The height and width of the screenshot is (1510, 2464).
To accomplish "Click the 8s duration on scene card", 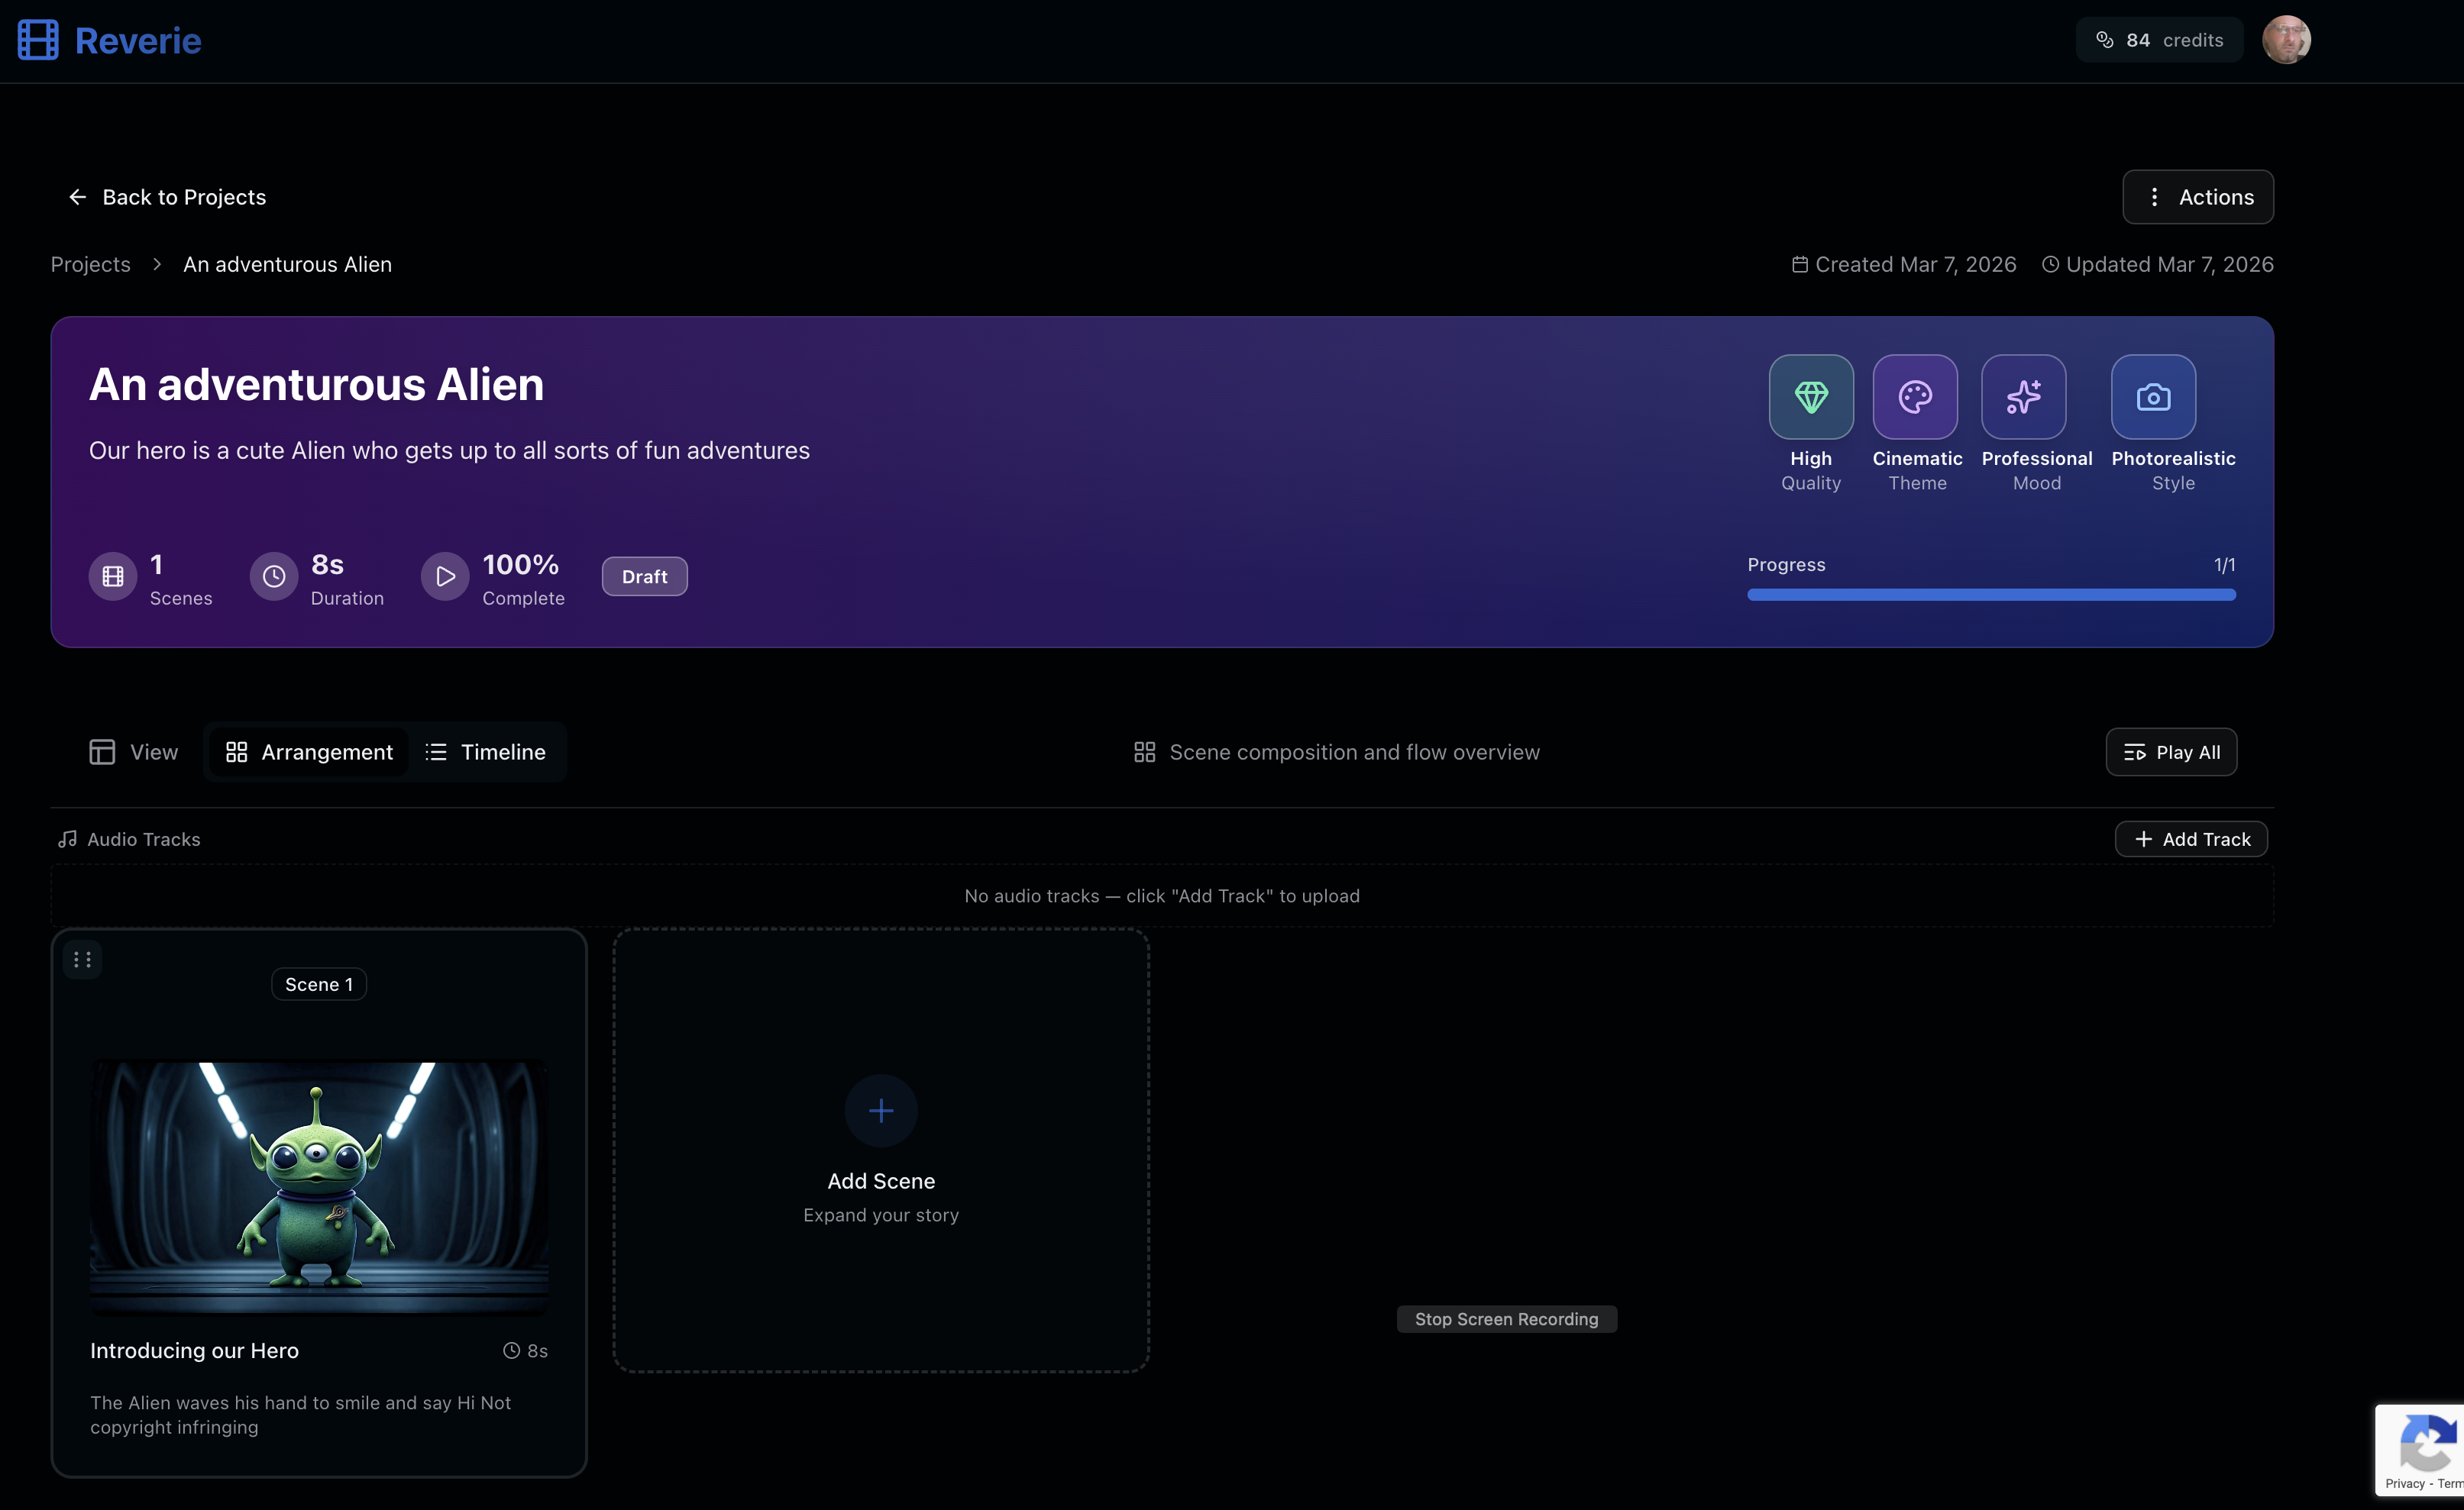I will click(x=525, y=1351).
